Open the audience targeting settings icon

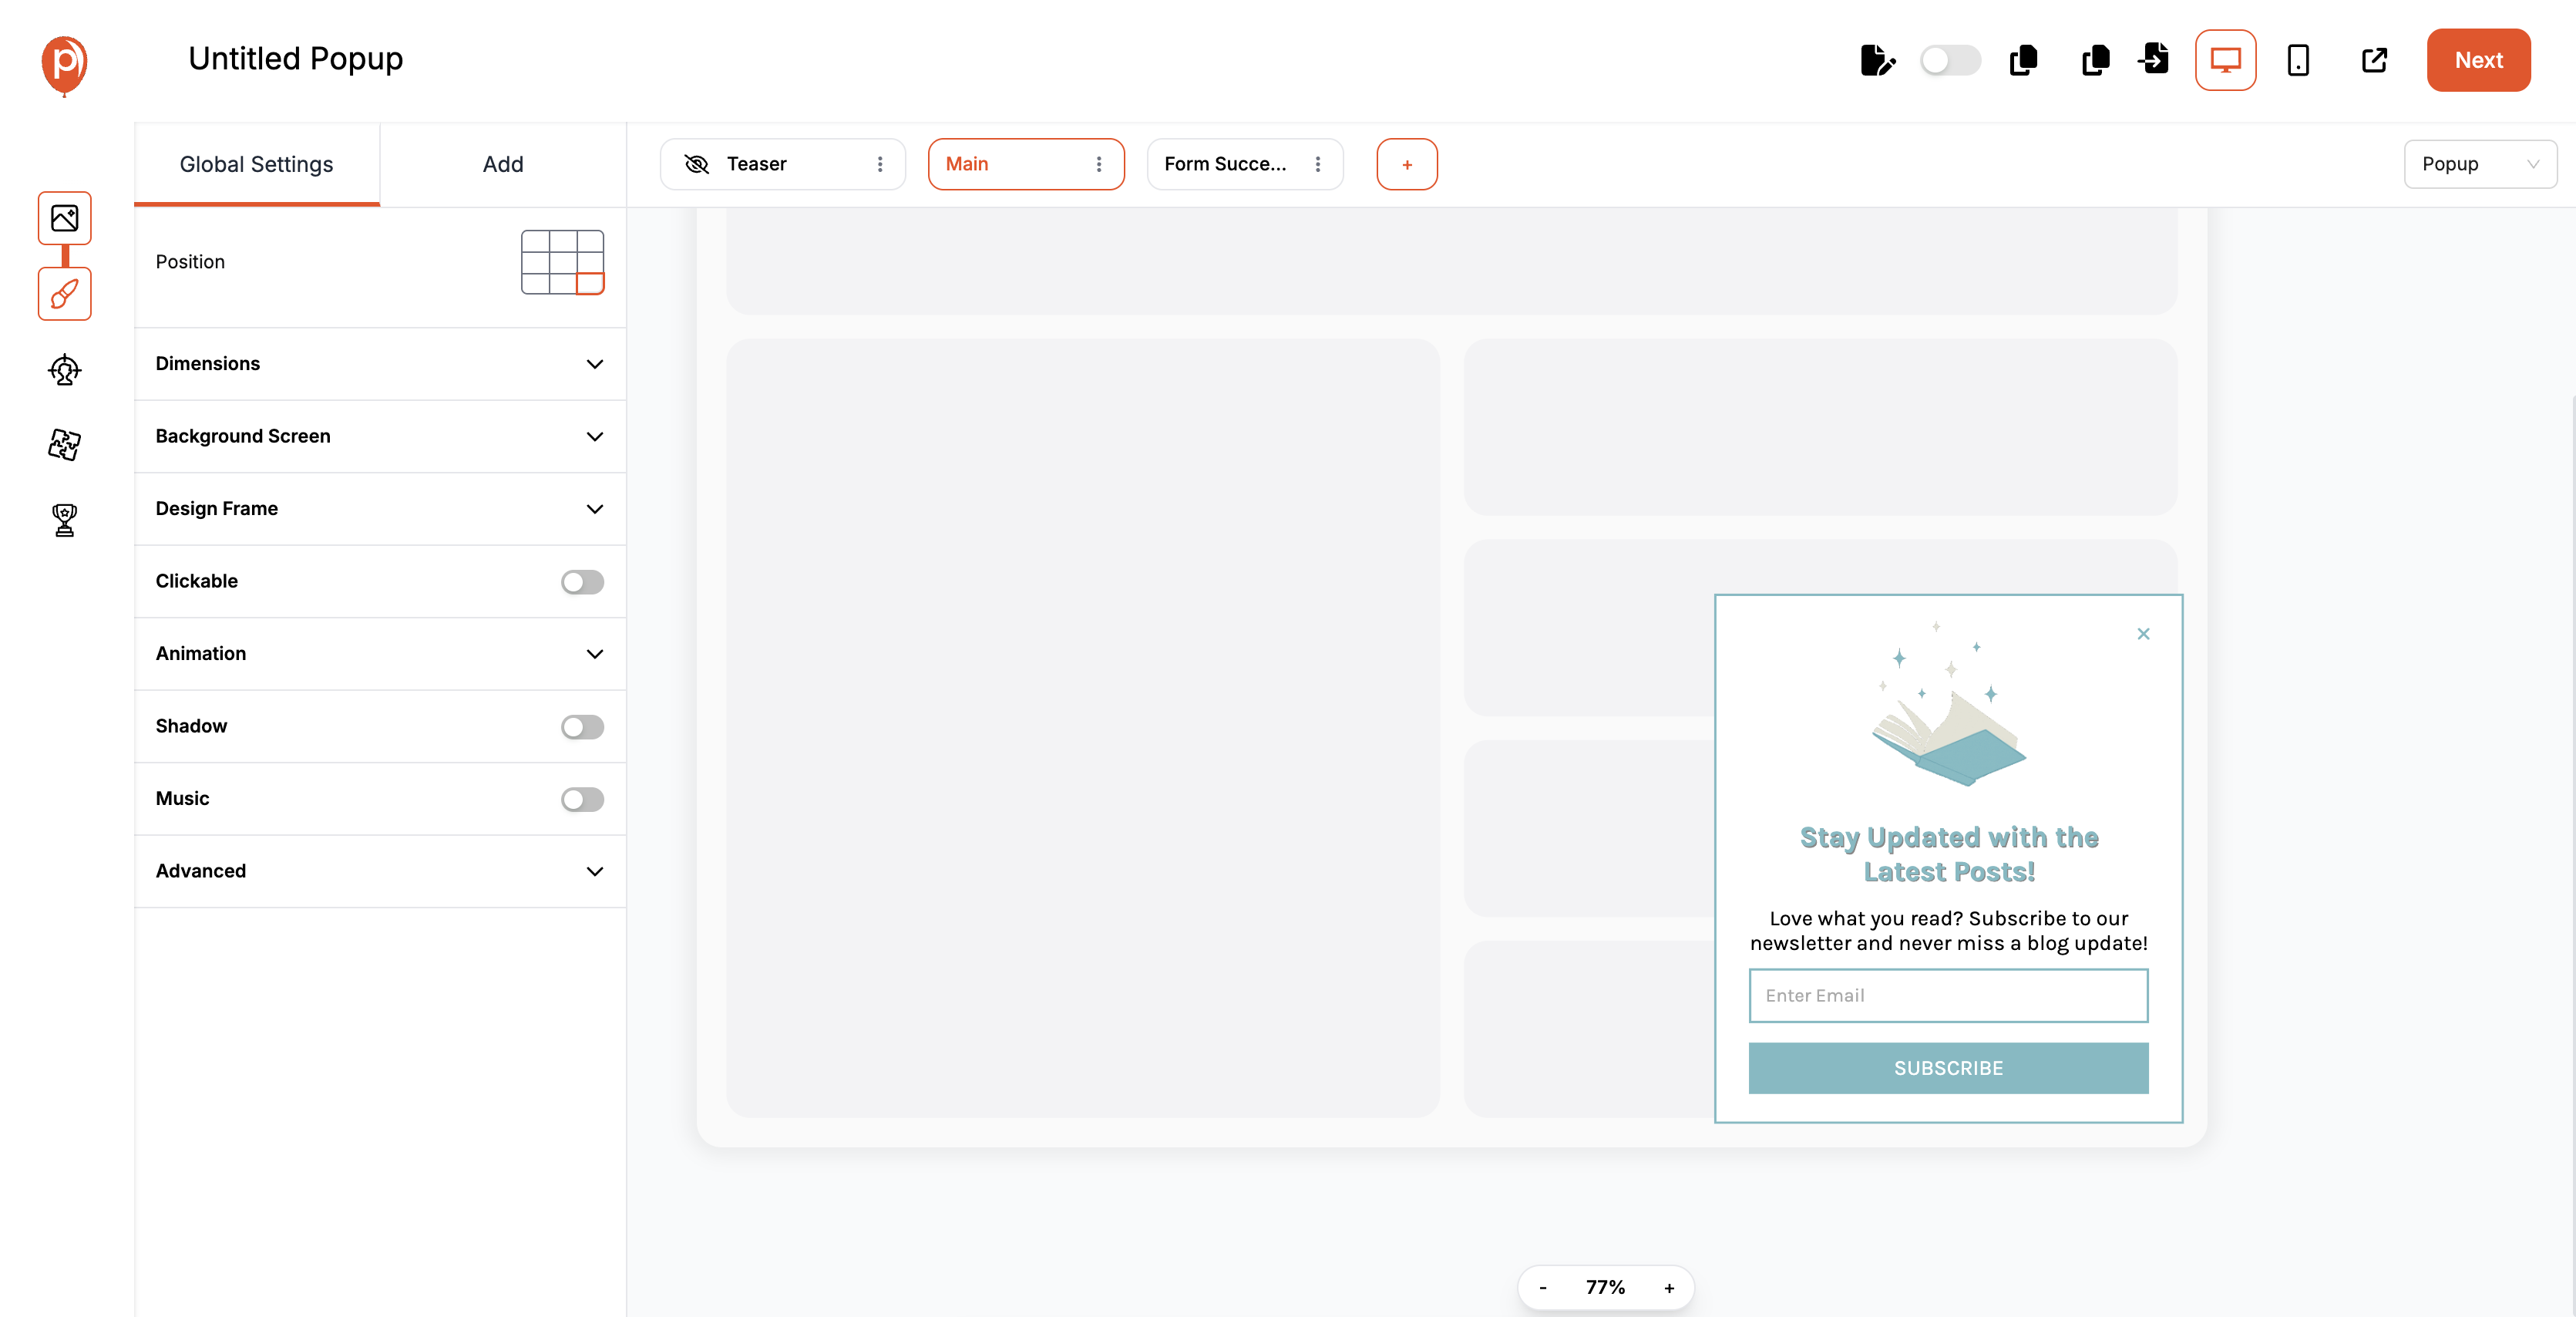point(64,369)
